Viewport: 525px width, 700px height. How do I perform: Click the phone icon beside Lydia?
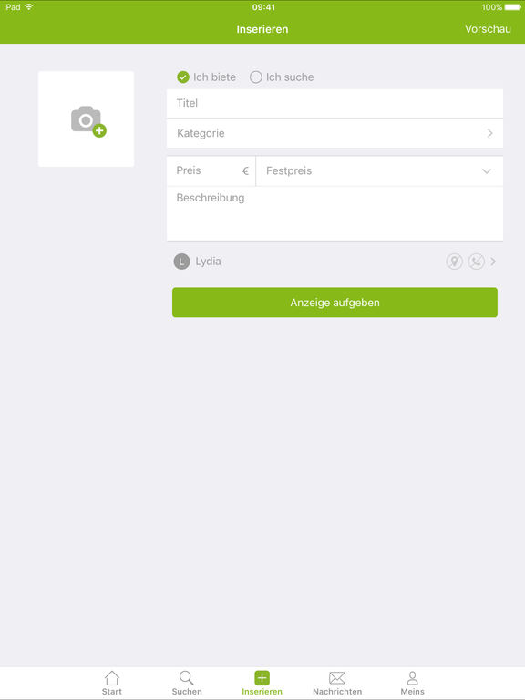point(477,262)
